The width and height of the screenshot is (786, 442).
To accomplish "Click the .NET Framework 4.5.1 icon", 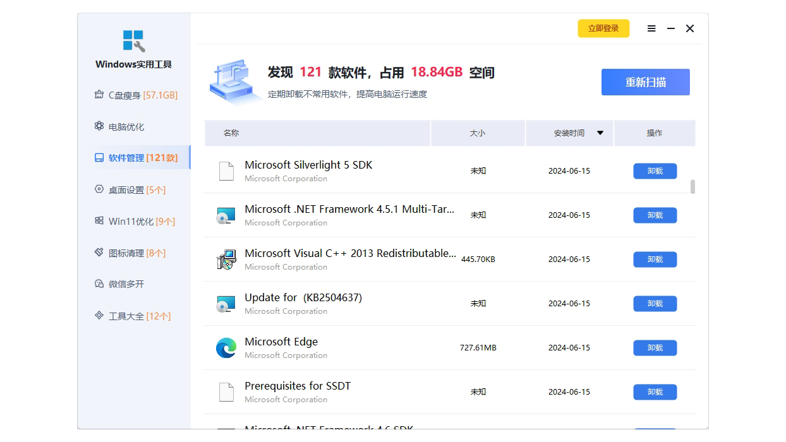I will [226, 215].
